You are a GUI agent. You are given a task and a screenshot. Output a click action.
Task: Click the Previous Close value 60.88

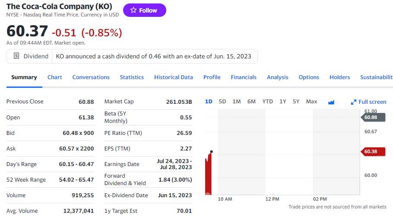(86, 102)
